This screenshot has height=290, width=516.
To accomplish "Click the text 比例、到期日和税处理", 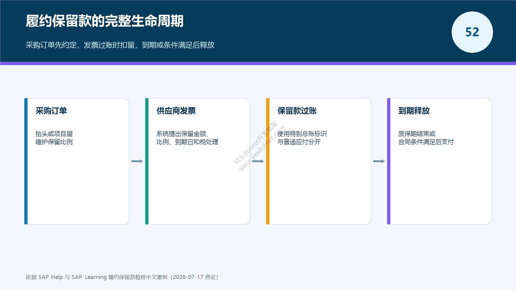I will click(x=187, y=142).
